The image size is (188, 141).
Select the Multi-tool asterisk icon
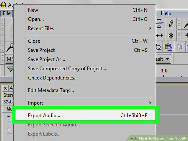tap(171, 35)
